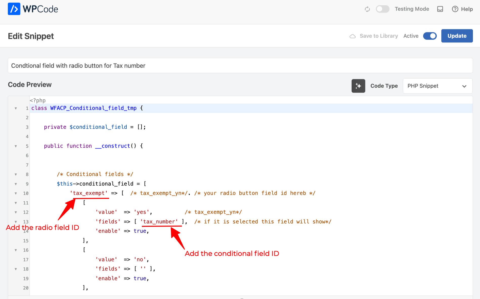480x299 pixels.
Task: Enable the Testing Mode toggle
Action: click(x=382, y=9)
